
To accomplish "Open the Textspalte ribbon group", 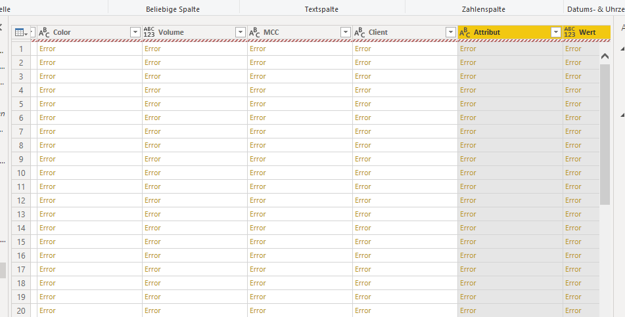I will click(x=321, y=9).
